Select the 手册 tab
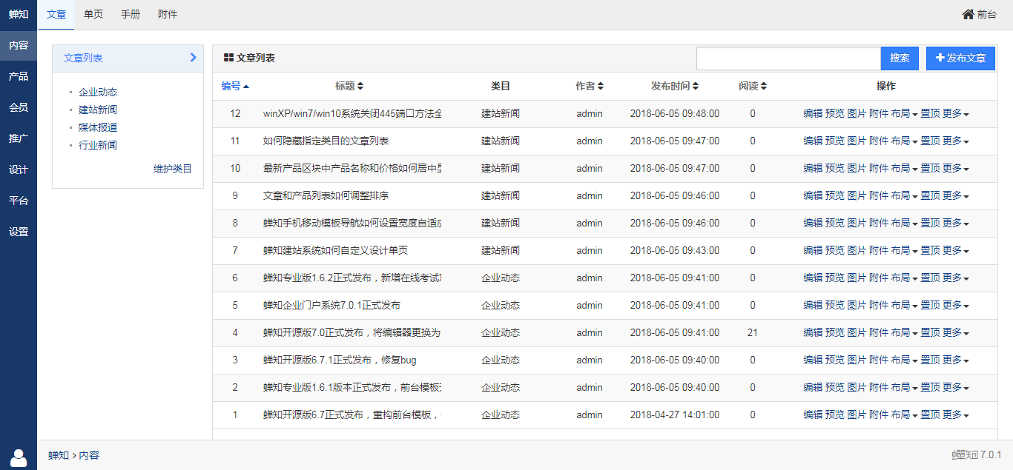The width and height of the screenshot is (1013, 470). click(x=131, y=14)
